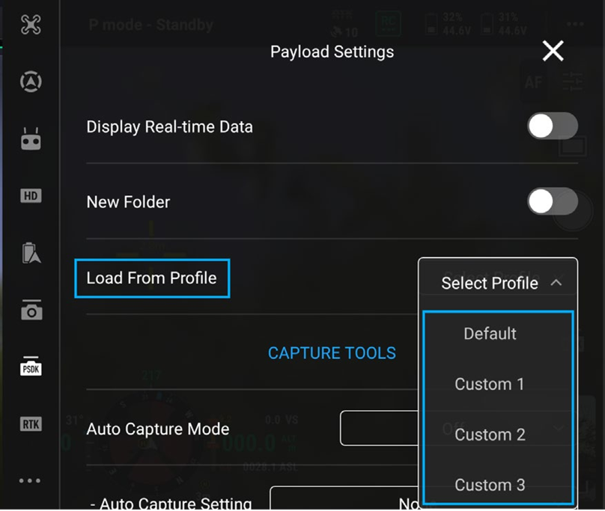The height and width of the screenshot is (511, 605).
Task: Toggle Display Real-time Data switch
Action: 552,126
